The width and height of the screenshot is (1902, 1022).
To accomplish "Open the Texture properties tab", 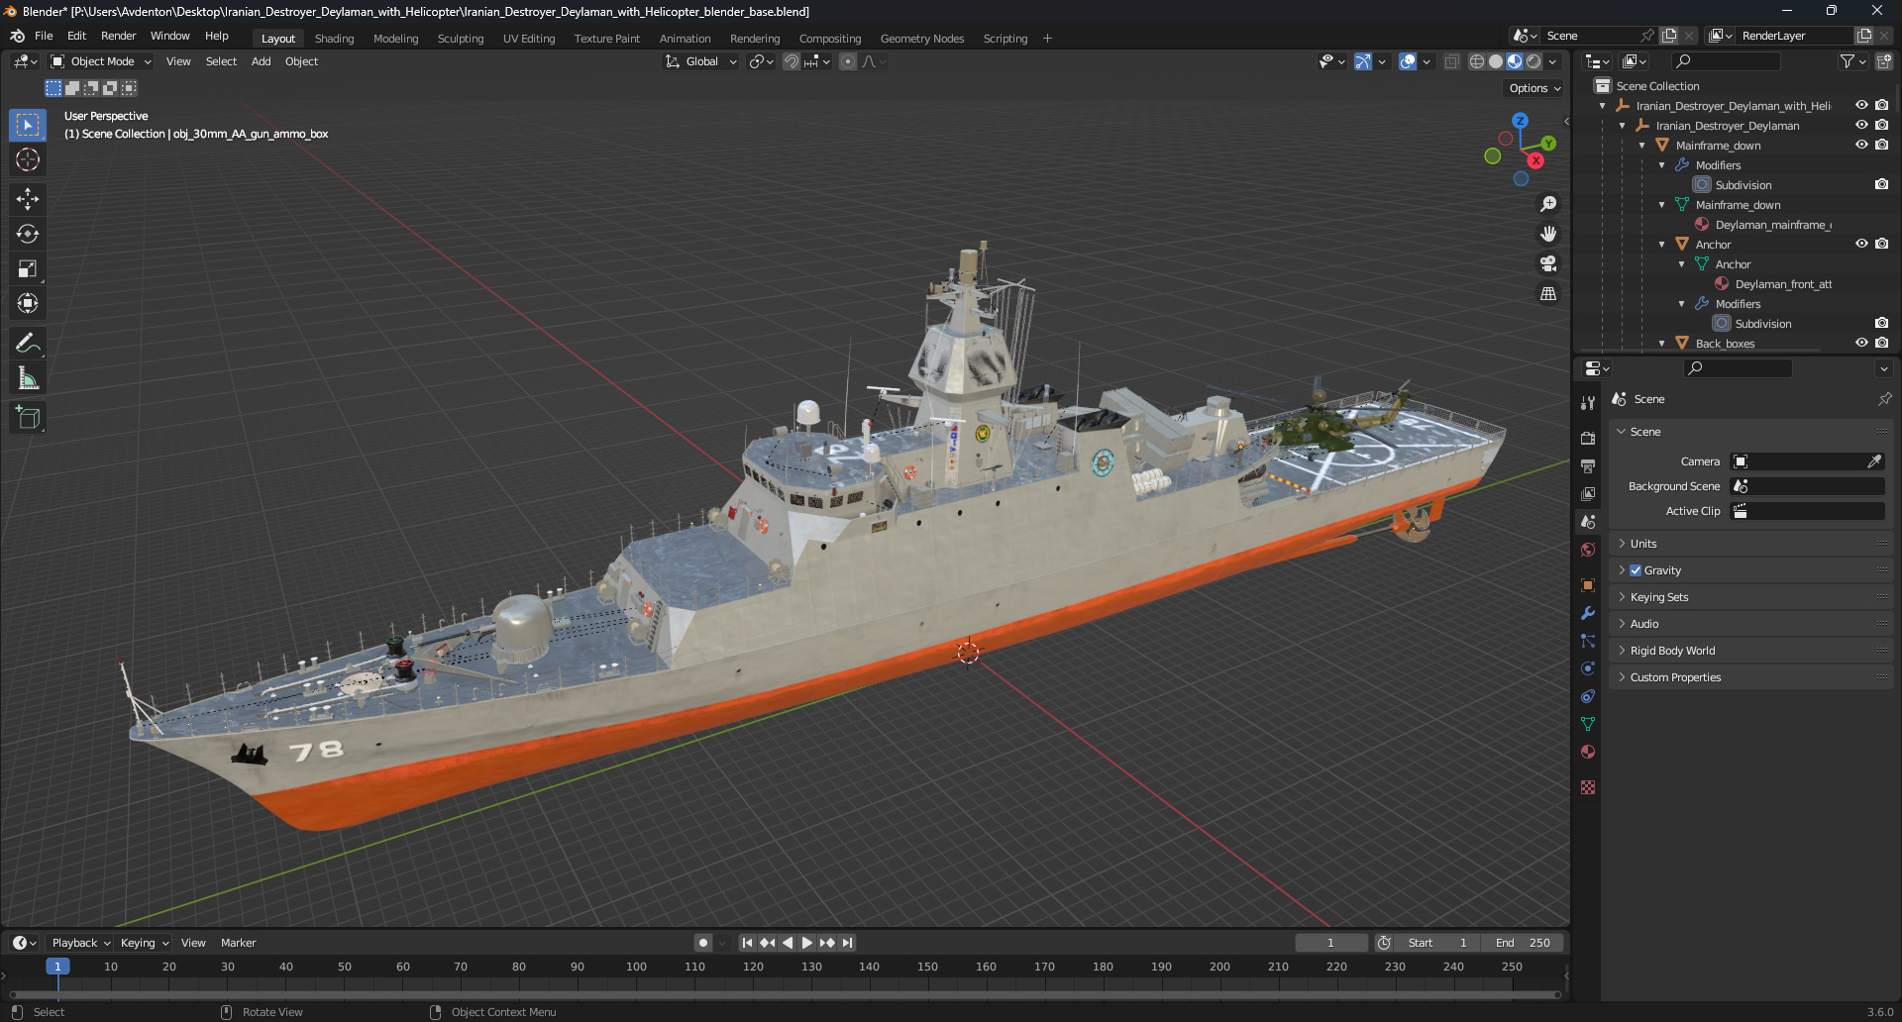I will (1588, 787).
